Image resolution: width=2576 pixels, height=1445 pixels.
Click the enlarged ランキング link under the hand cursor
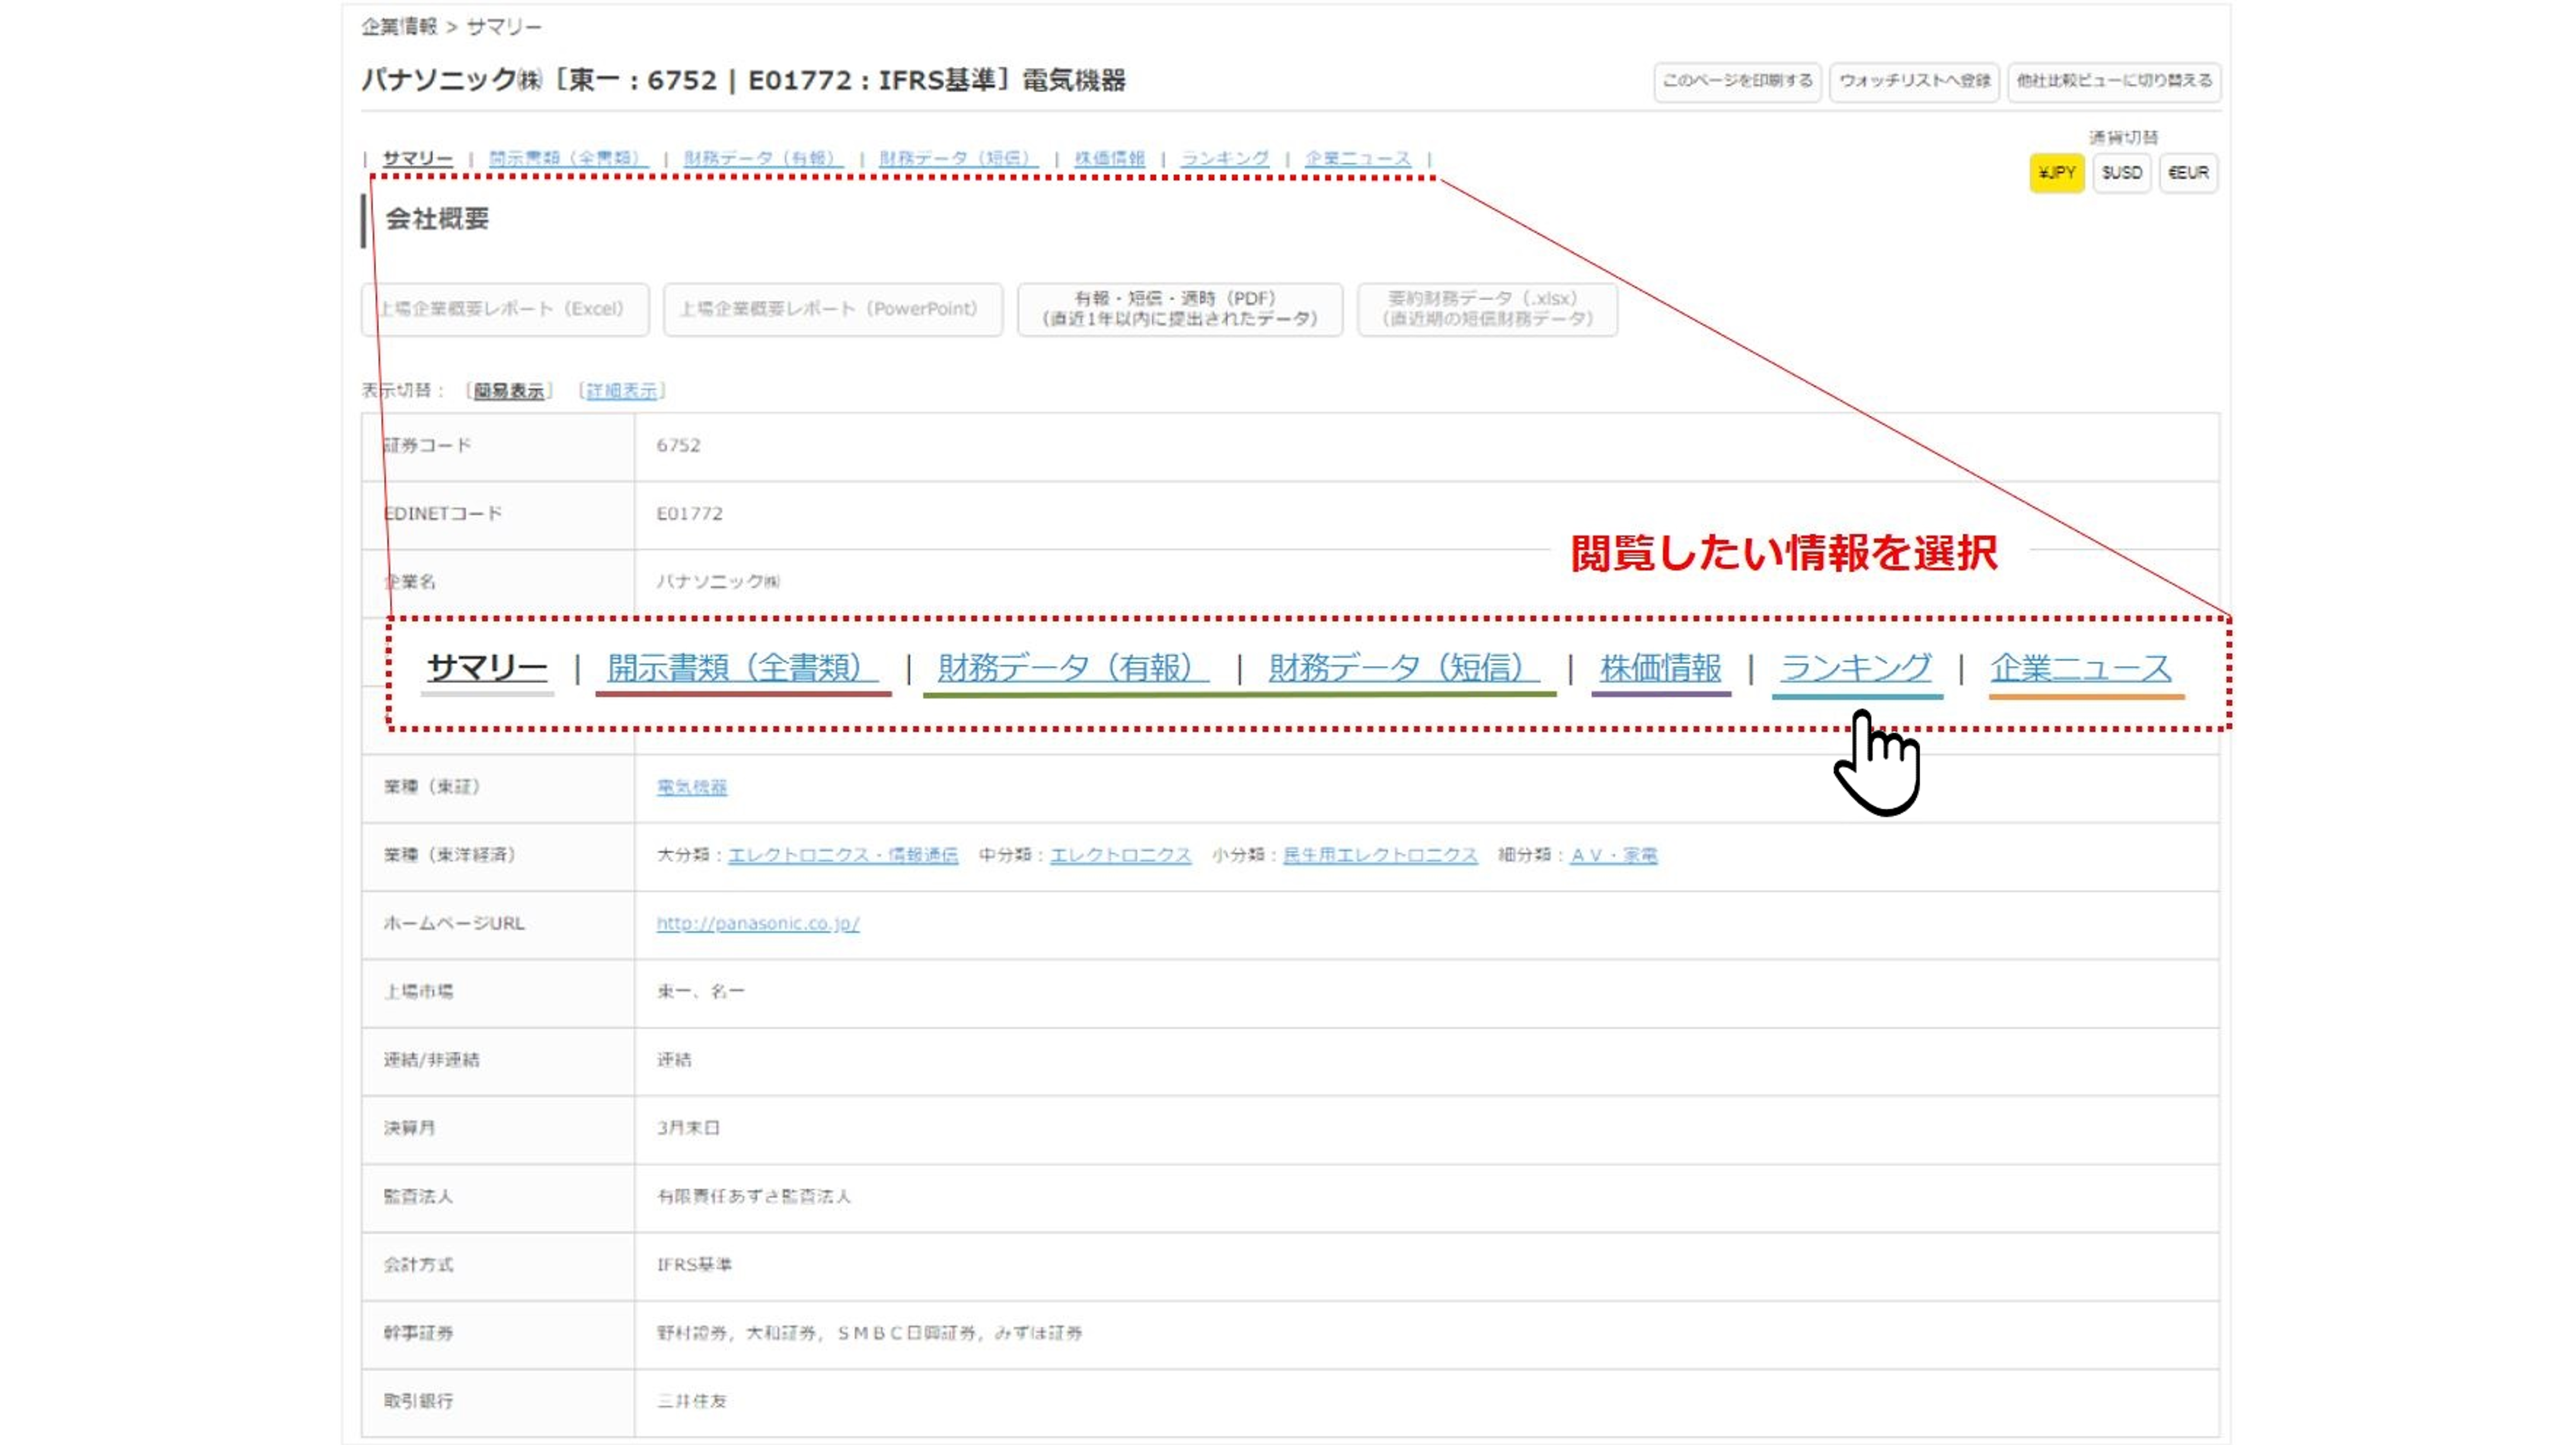point(1856,668)
